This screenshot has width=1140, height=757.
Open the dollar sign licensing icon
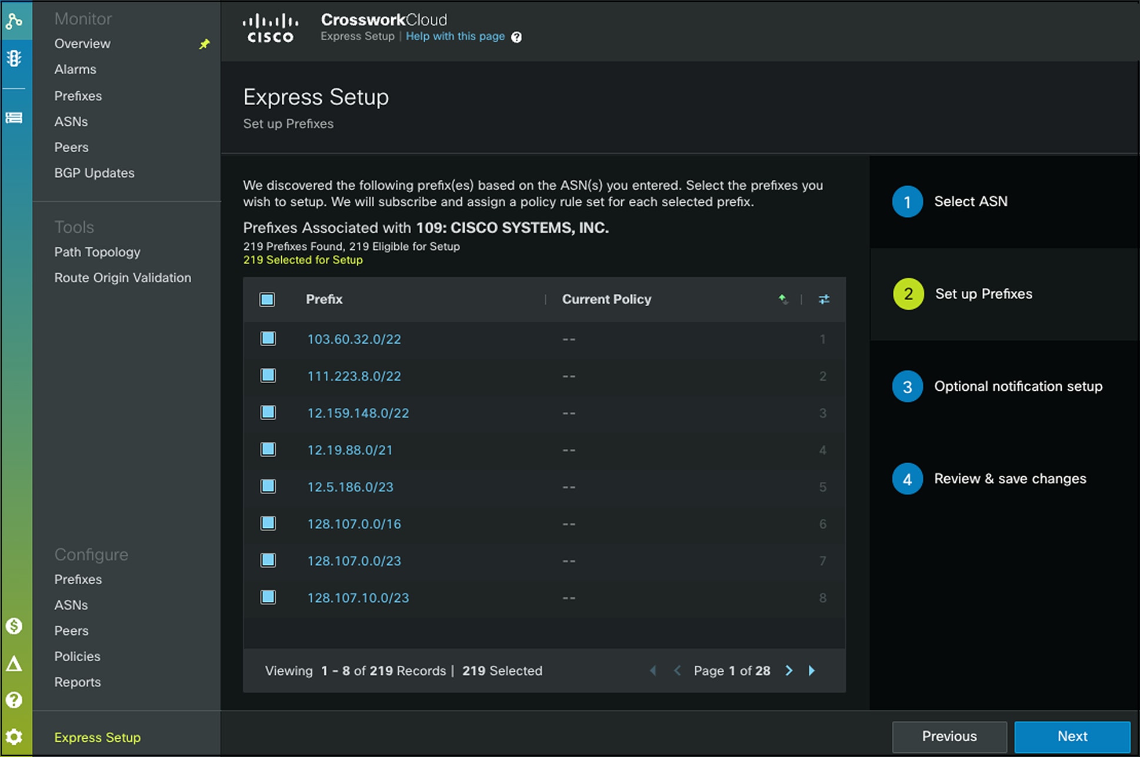point(14,626)
